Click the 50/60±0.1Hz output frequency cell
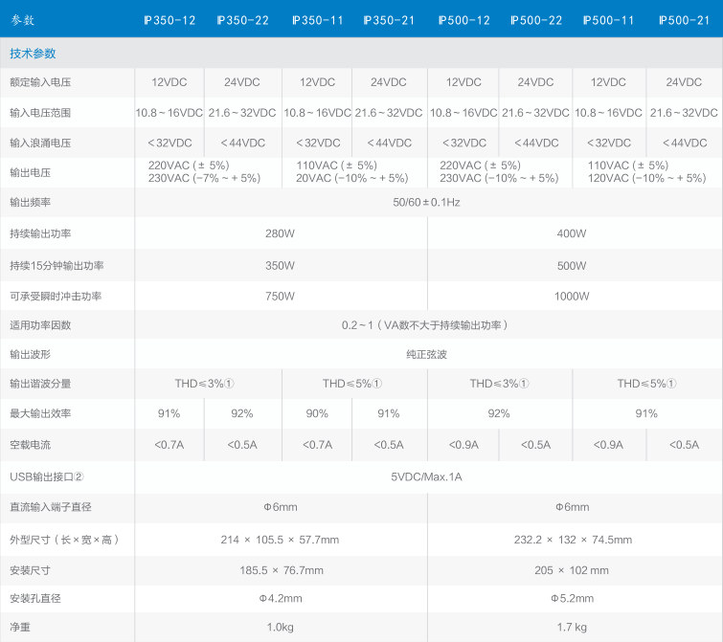723x642 pixels. tap(426, 203)
